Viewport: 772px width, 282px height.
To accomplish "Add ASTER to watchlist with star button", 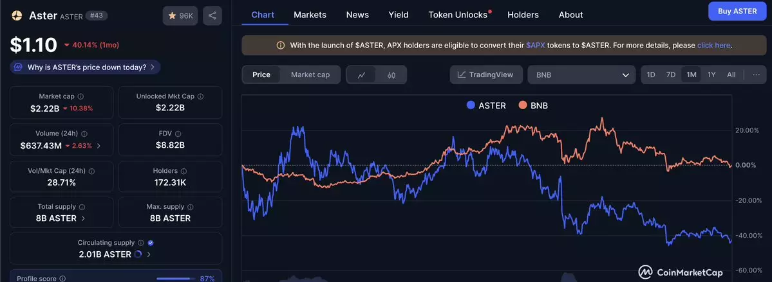I will tap(180, 15).
